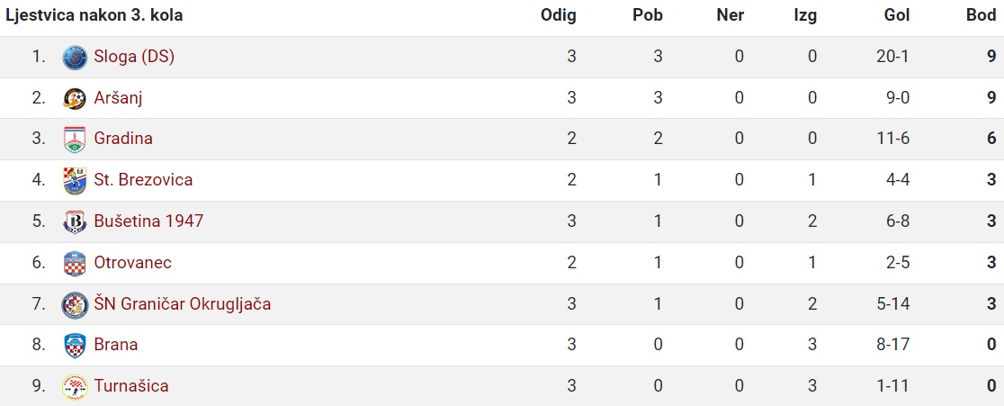1004x406 pixels.
Task: Open the Bušetina 1947 club link
Action: [148, 221]
